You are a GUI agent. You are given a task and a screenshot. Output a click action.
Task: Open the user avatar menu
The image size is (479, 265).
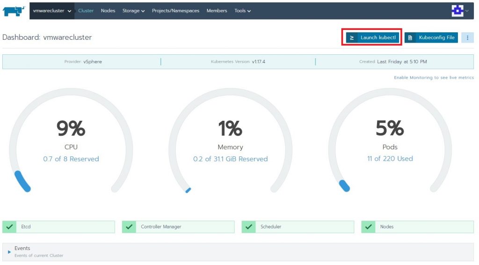click(x=457, y=11)
